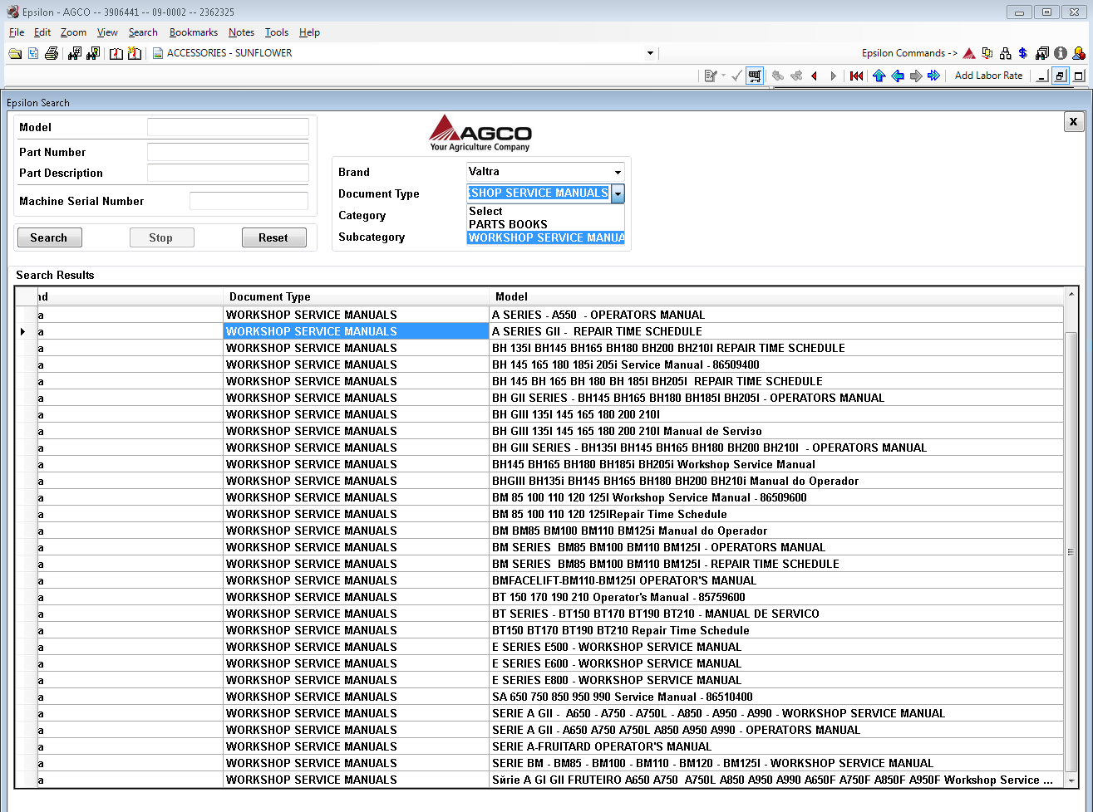Click the results scrollbar down arrow
This screenshot has height=812, width=1093.
point(1071,780)
